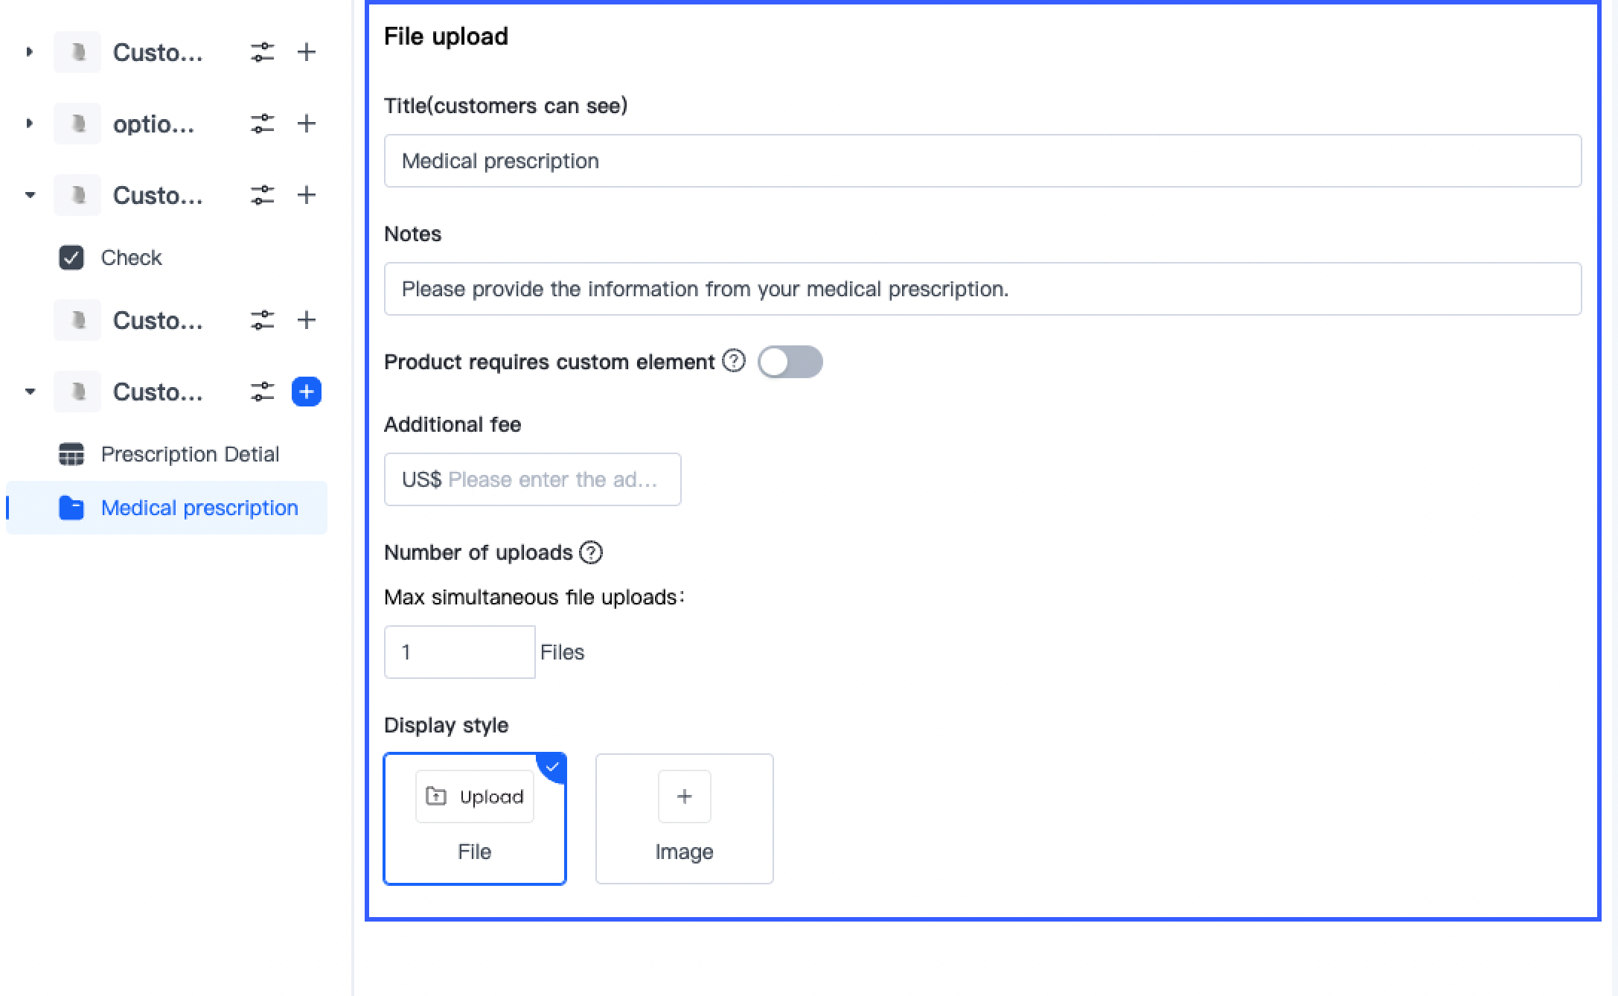
Task: Click help icon beside Product requires custom element
Action: click(734, 362)
